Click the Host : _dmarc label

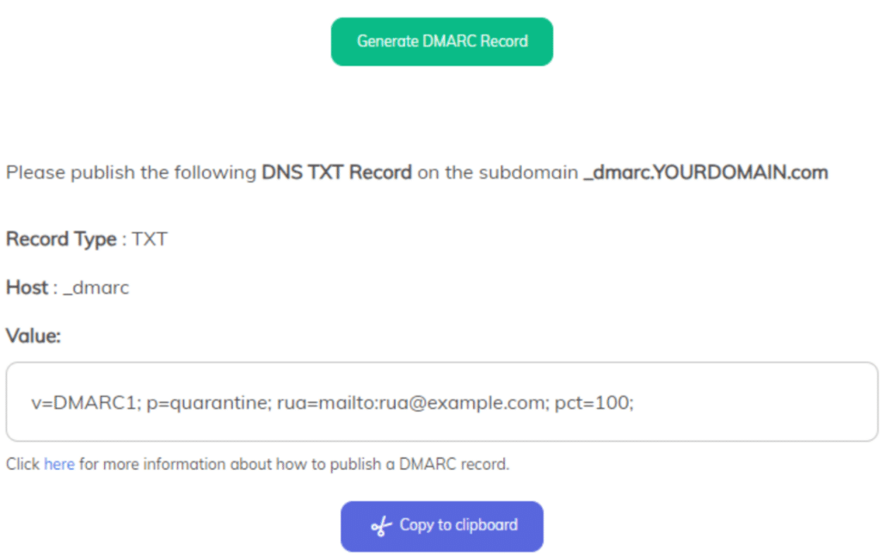click(x=67, y=288)
